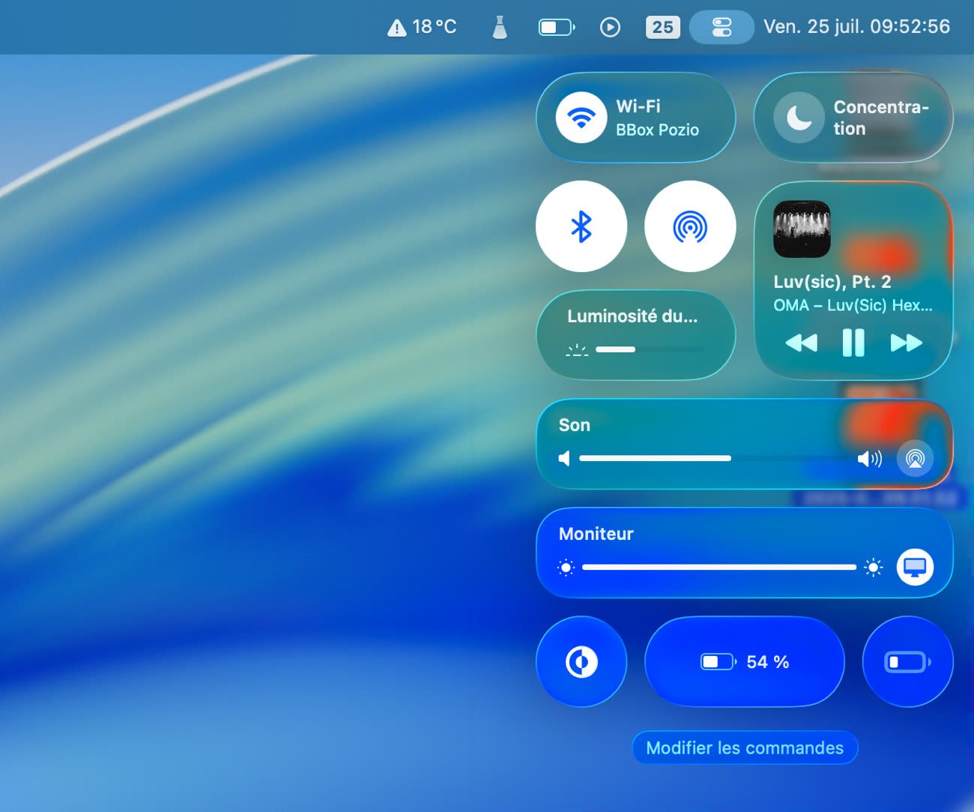
Task: Click the keyboard brightness low icon
Action: (x=577, y=350)
